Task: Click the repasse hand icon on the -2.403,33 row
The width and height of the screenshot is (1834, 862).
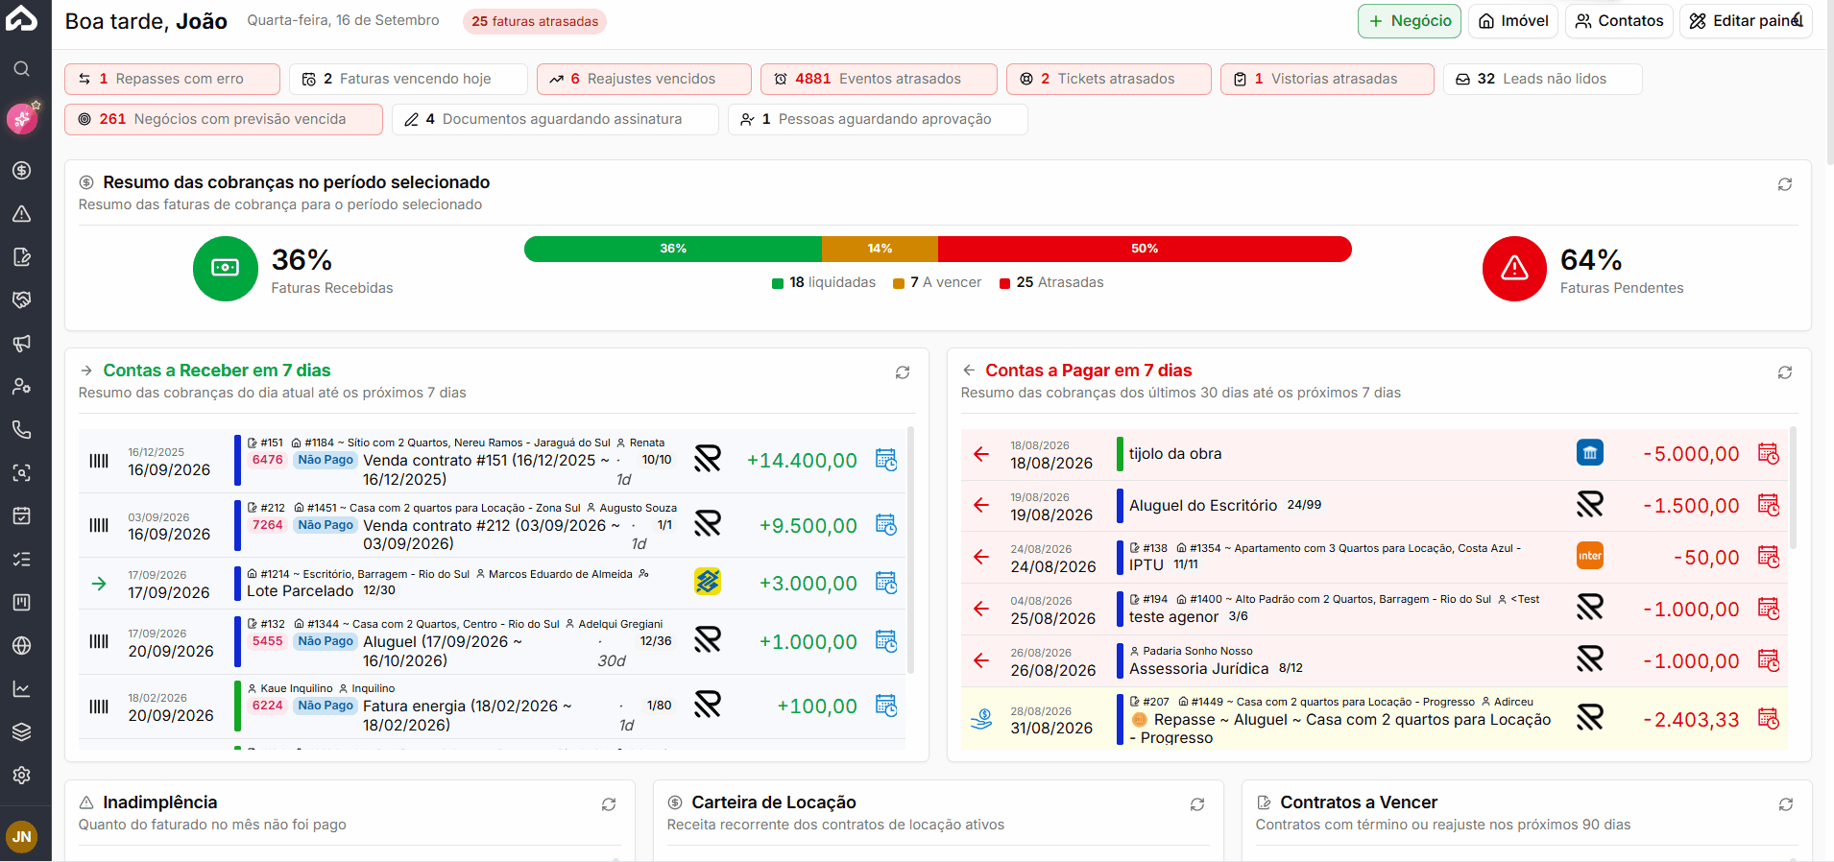Action: pos(981,718)
